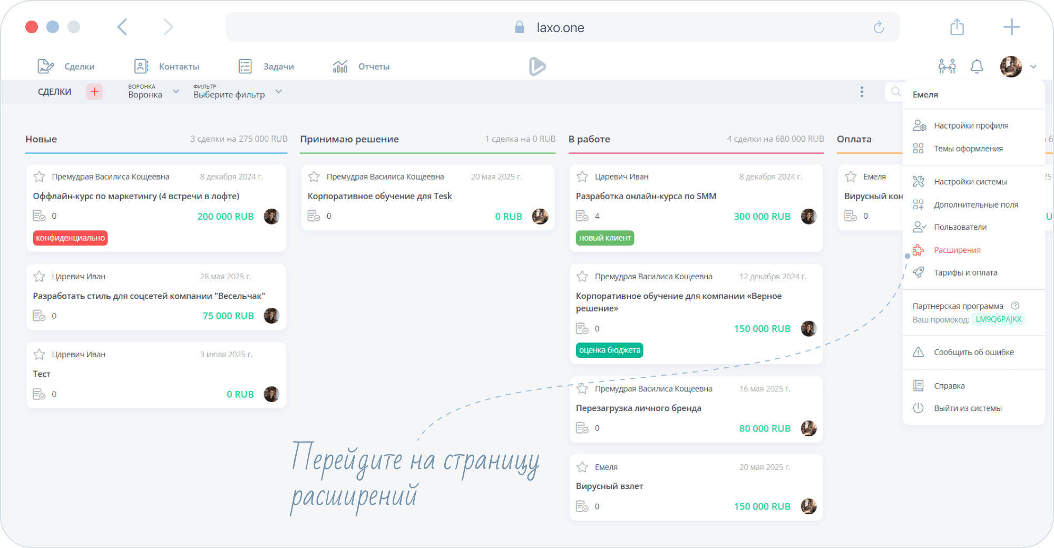The height and width of the screenshot is (548, 1054).
Task: Click the red 'конфиденциально' tag
Action: tap(70, 238)
